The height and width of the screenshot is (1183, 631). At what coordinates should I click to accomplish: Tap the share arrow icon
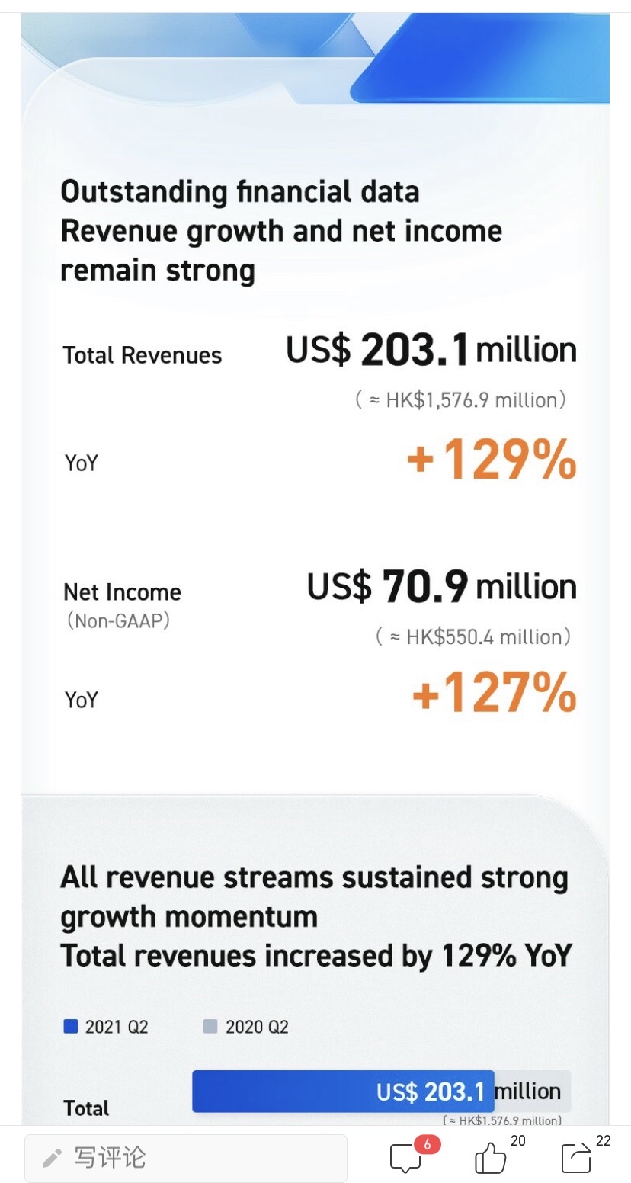[577, 1157]
